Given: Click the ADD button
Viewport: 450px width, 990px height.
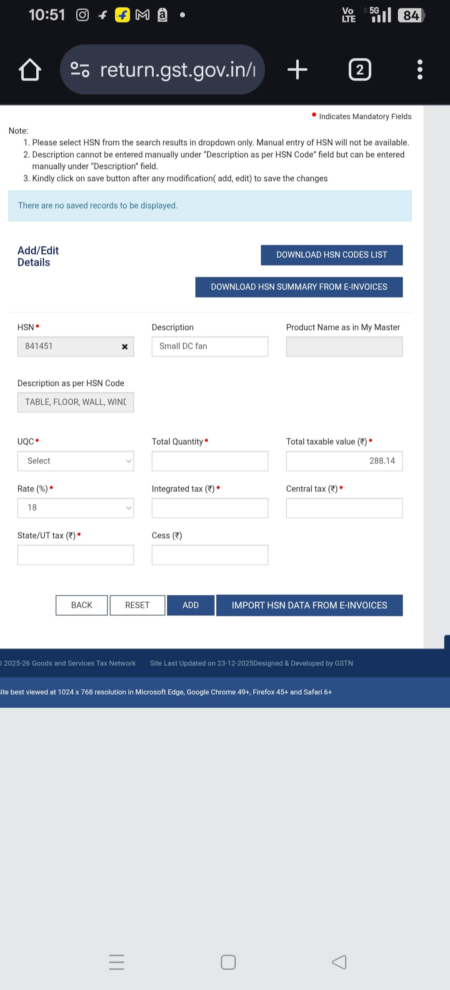Looking at the screenshot, I should tap(190, 605).
